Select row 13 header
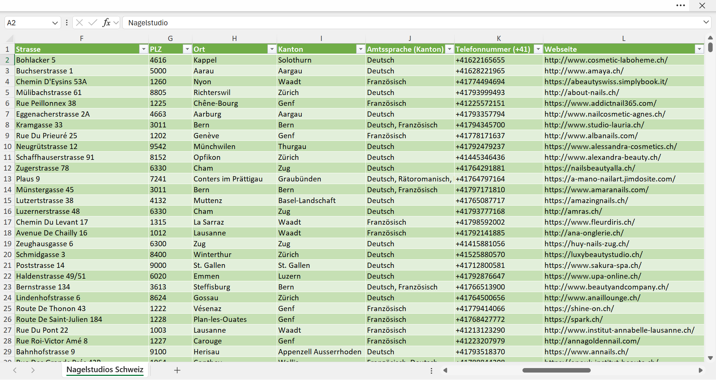 click(7, 179)
